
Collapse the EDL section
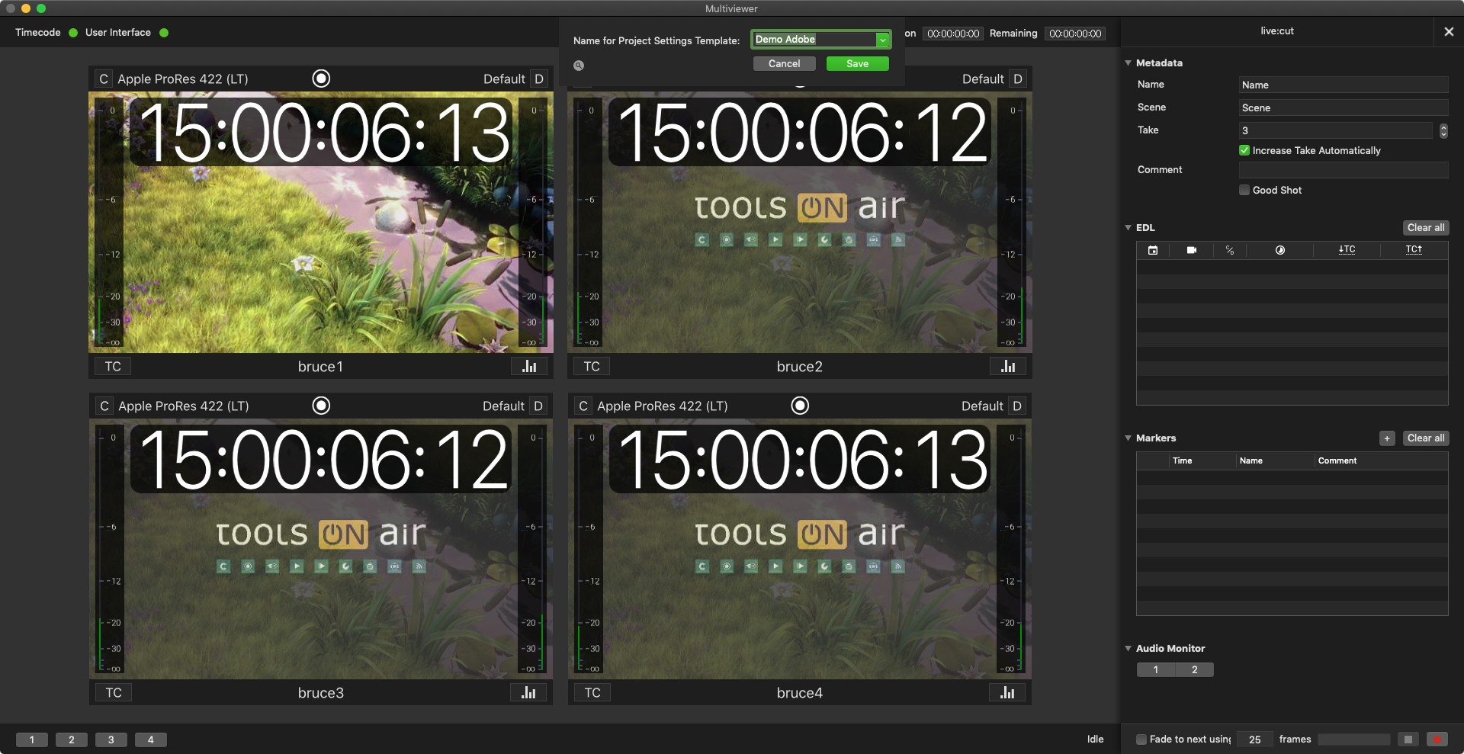tap(1128, 227)
